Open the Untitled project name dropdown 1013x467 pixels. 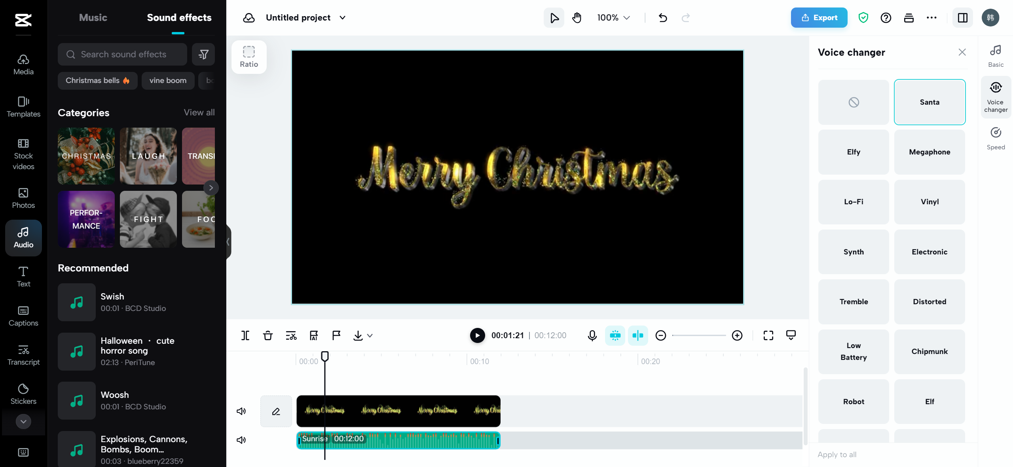point(343,17)
